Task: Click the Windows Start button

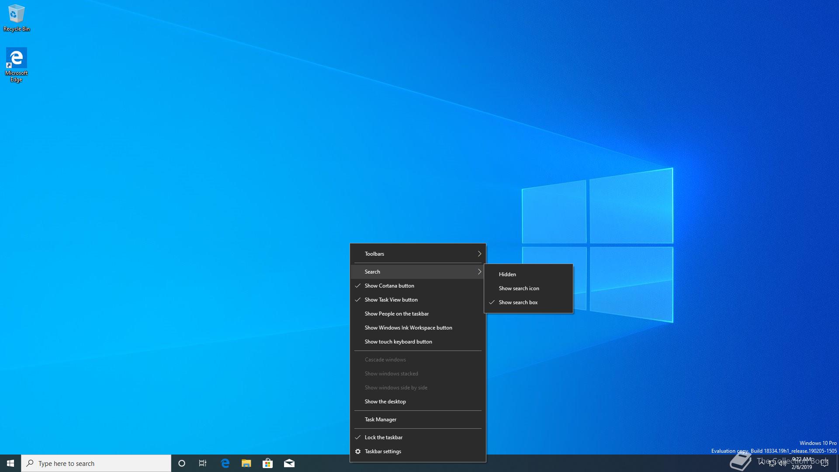Action: [10, 463]
